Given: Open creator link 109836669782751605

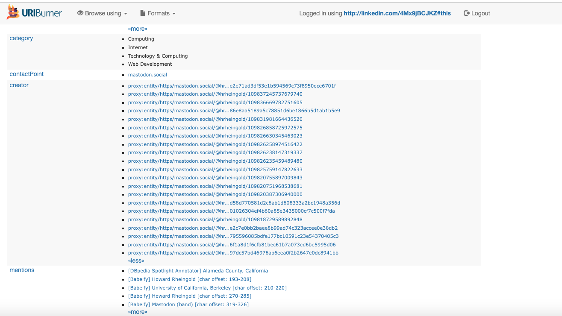Looking at the screenshot, I should click(215, 102).
